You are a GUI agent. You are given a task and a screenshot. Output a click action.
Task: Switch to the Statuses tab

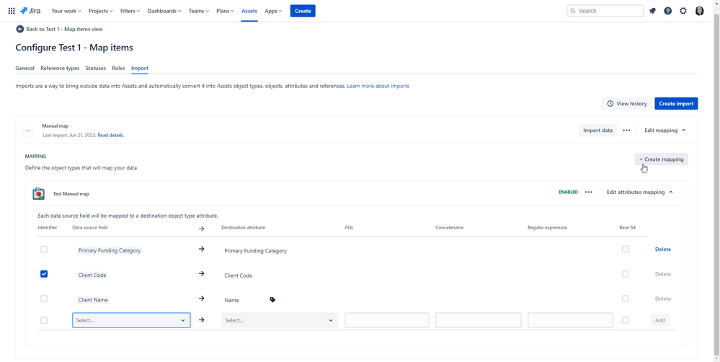tap(96, 68)
